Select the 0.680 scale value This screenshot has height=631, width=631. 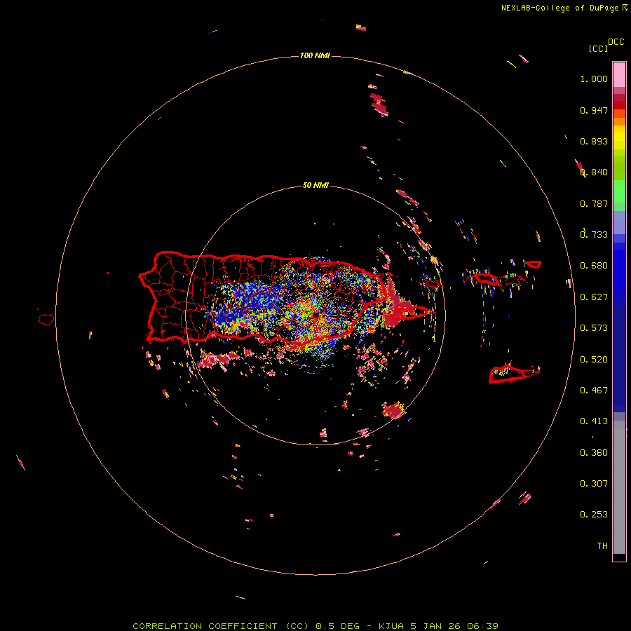(x=594, y=266)
